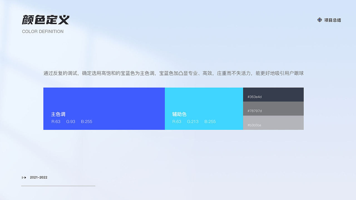Click the description paragraph about 宝蓝色
356x200 pixels.
174,73
